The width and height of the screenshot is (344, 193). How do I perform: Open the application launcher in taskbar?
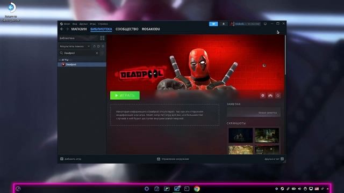(x=18, y=189)
